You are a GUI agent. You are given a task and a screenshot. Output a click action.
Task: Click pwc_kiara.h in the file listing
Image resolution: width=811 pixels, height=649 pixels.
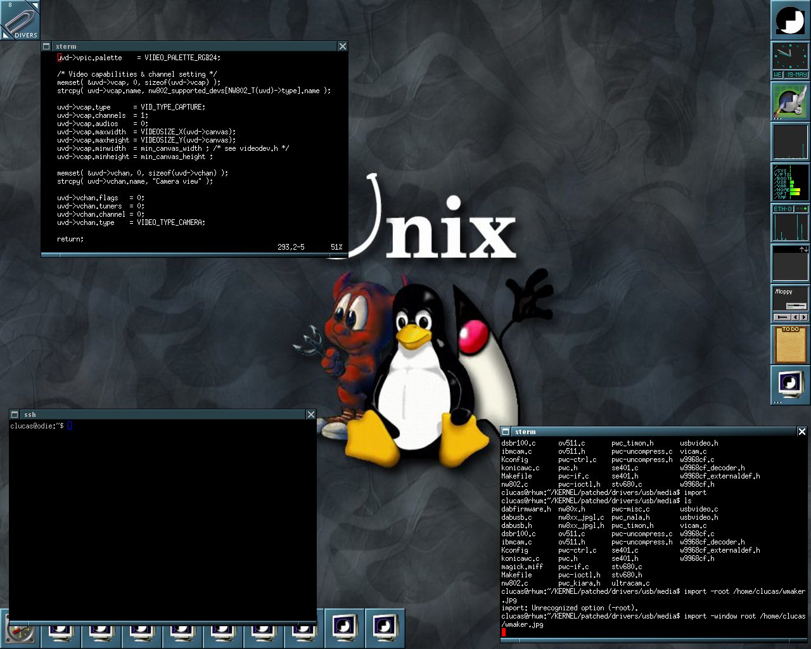pos(579,583)
